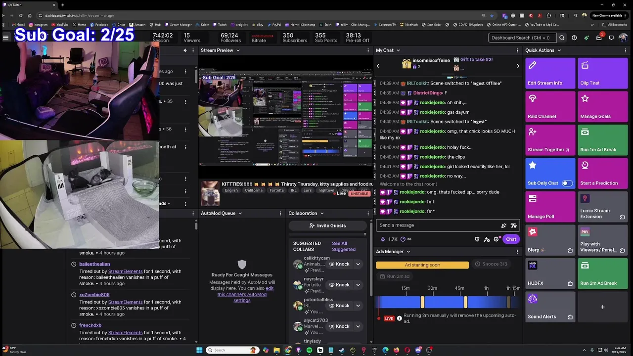Expand the Stream Preview panel dropdown
Viewport: 633px width, 356px height.
click(238, 50)
